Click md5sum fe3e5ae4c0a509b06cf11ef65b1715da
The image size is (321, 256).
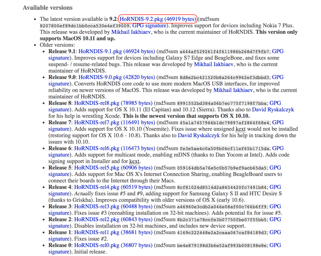[224, 148]
